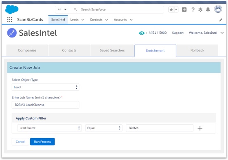
Task: Expand the Accounts chevron menu
Action: pyautogui.click(x=131, y=20)
